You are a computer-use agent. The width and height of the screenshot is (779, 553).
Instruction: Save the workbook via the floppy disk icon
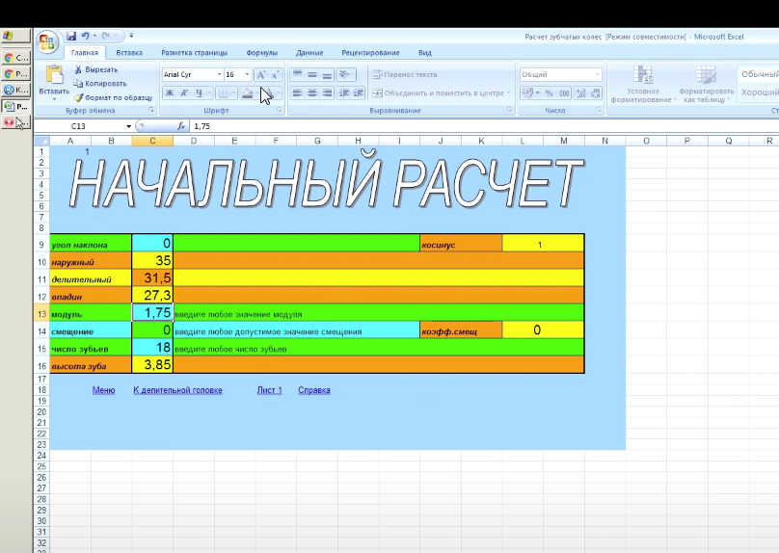click(71, 36)
